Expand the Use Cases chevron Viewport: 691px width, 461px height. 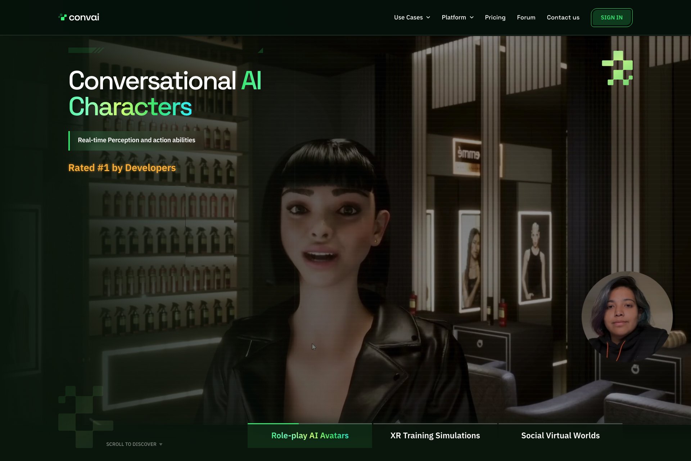(x=428, y=18)
